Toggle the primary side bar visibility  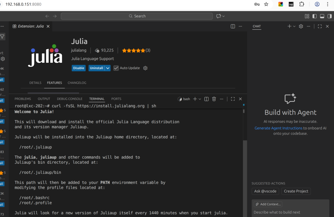click(314, 16)
